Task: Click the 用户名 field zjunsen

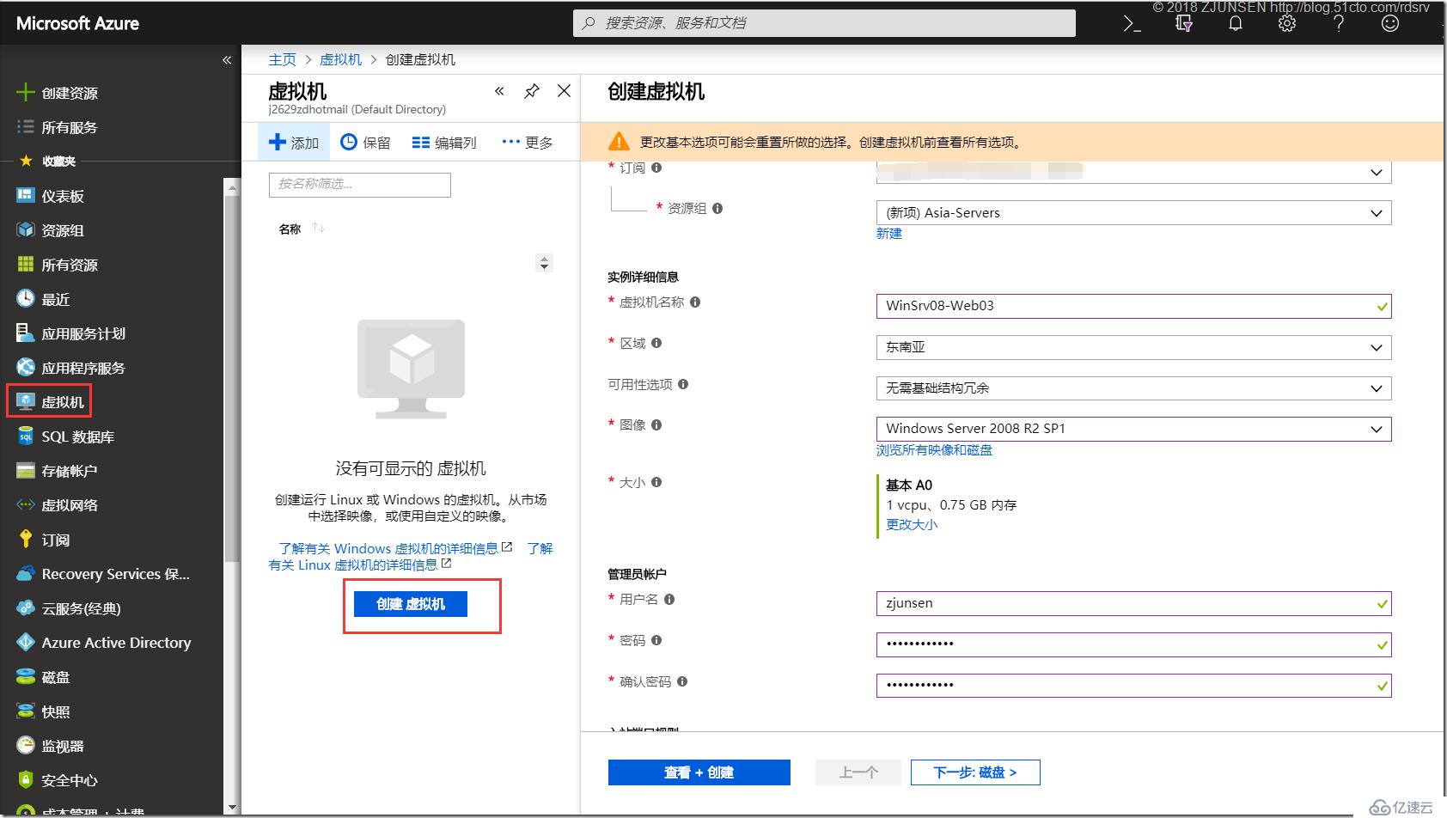Action: (x=1133, y=603)
